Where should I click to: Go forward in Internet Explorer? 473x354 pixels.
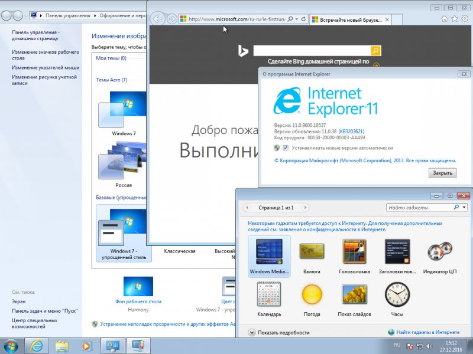click(171, 19)
